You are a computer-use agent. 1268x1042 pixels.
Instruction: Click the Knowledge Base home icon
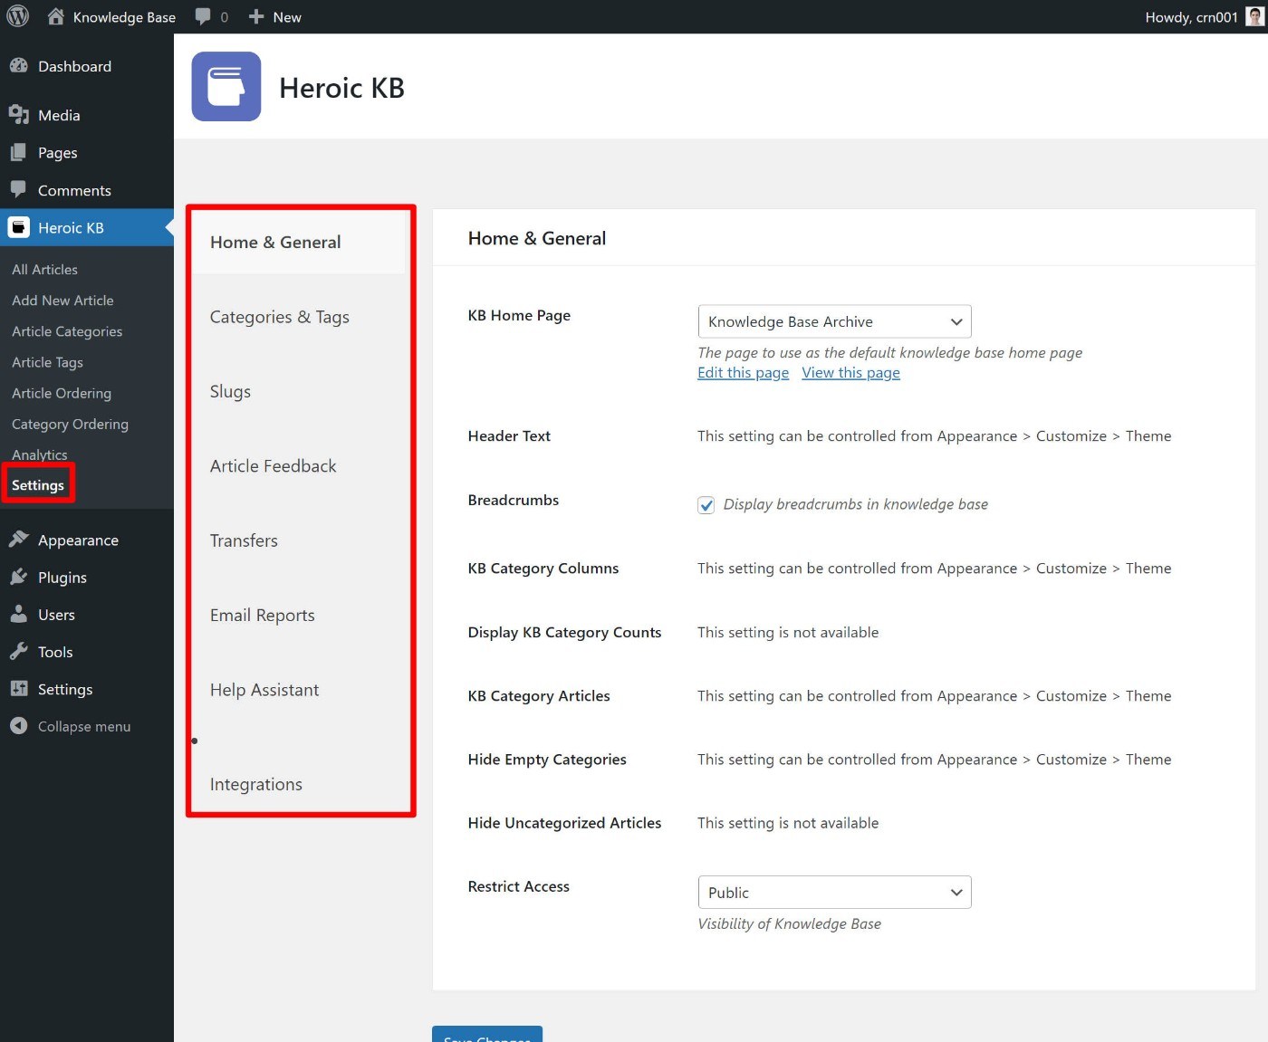(56, 16)
